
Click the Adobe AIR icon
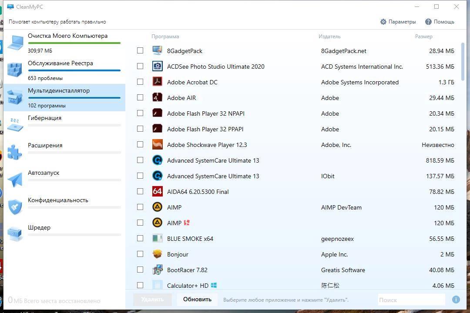click(158, 97)
